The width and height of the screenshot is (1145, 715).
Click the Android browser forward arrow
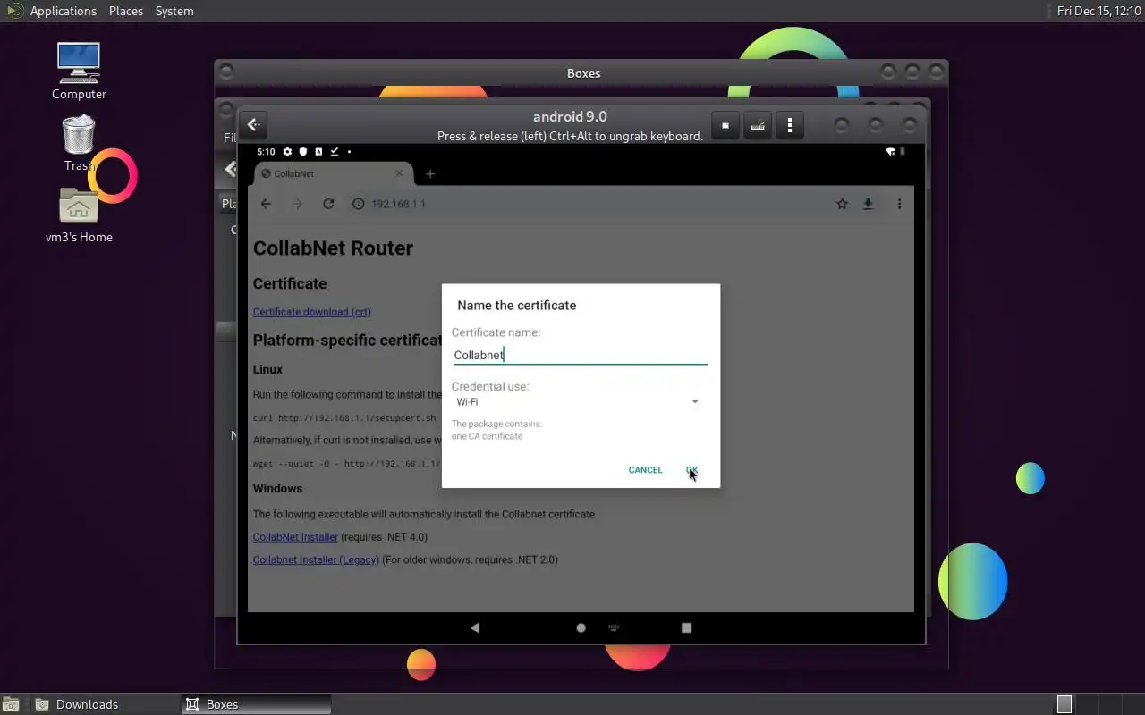(297, 204)
